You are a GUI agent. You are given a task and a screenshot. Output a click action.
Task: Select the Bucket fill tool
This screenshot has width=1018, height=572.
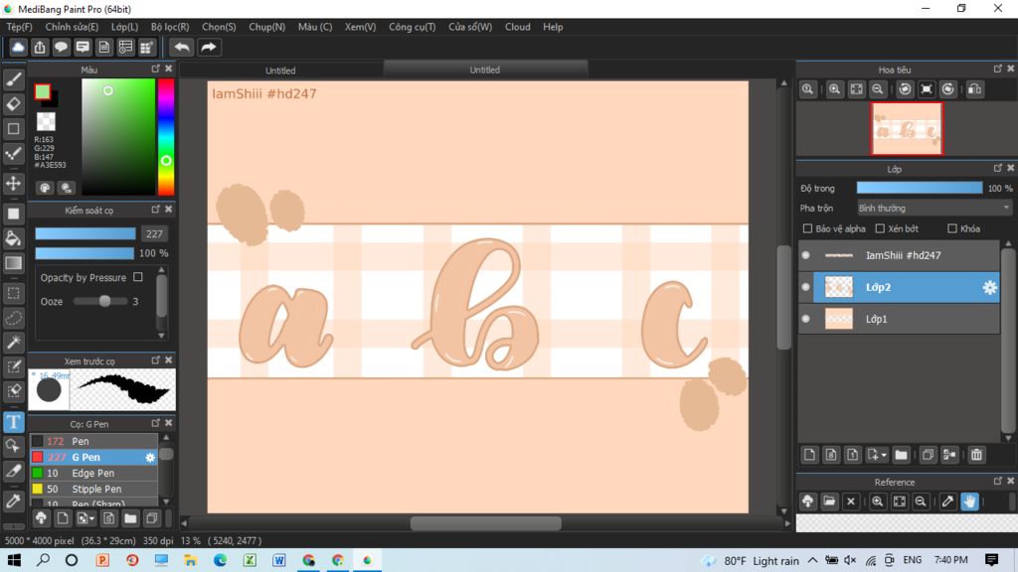tap(13, 238)
